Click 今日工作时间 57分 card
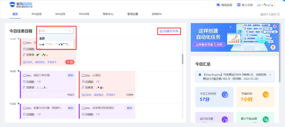 click(214, 97)
